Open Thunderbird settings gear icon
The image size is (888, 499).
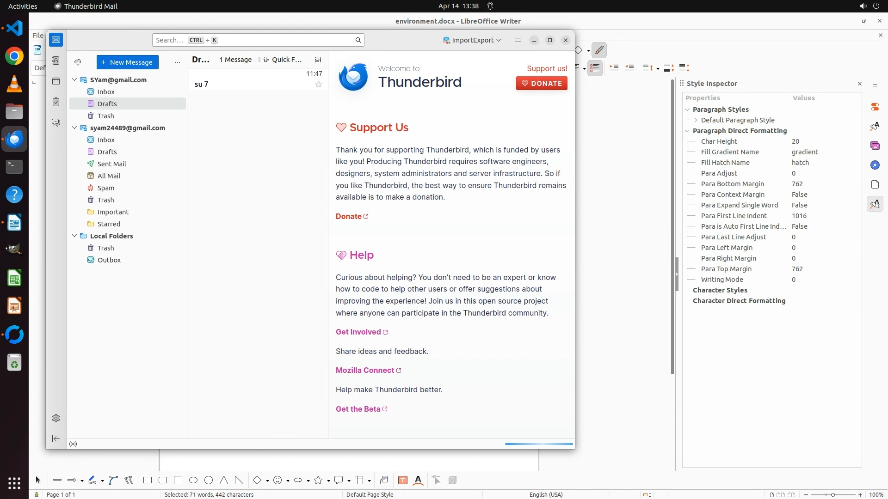[x=56, y=418]
